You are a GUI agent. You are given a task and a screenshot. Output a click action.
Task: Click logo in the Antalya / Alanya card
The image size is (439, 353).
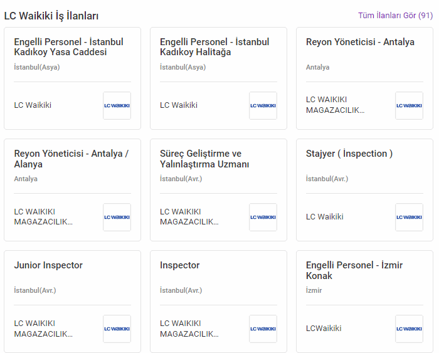117,217
